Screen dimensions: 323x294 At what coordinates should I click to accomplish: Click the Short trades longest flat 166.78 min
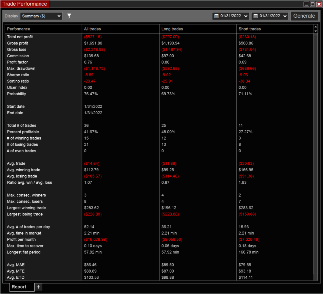(248, 252)
